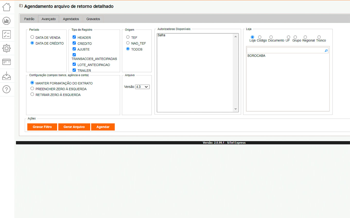Click the Gravar Filtro button
Image resolution: width=350 pixels, height=218 pixels.
tap(42, 127)
